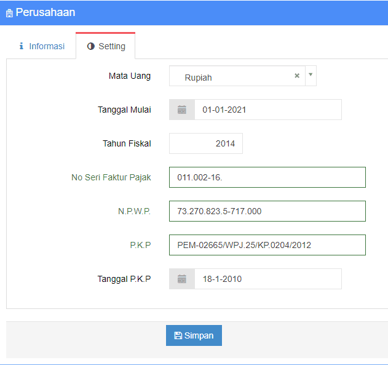Screen dimensions: 388x365
Task: Click the Perusahaan header title
Action: pos(46,12)
